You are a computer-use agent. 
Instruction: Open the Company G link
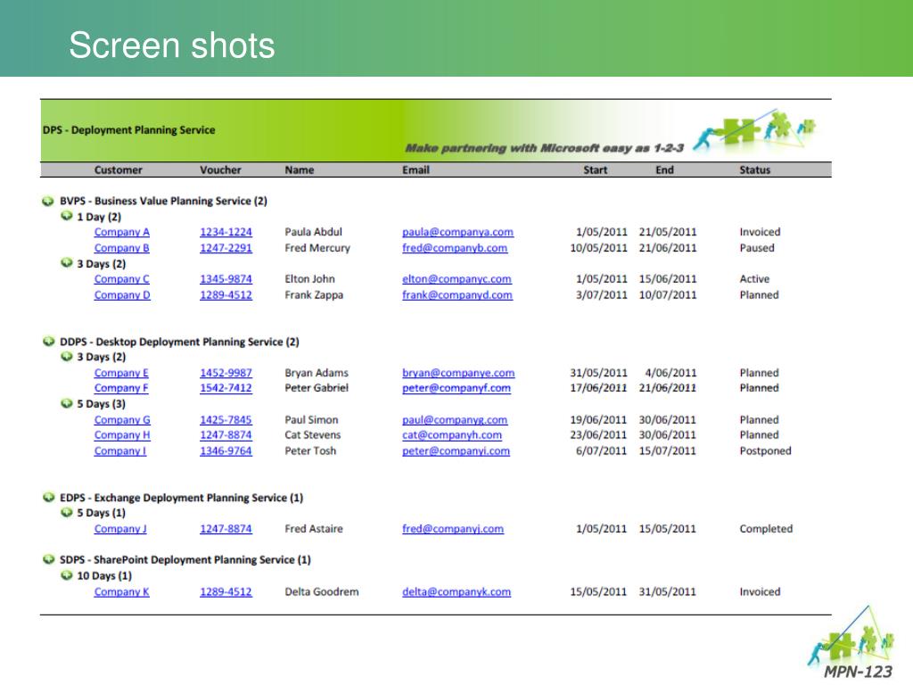122,420
